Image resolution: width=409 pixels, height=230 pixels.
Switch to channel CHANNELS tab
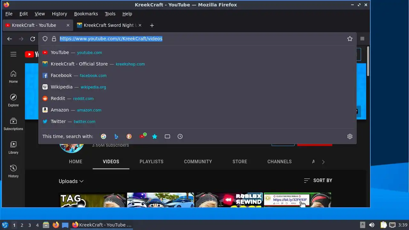point(280,162)
